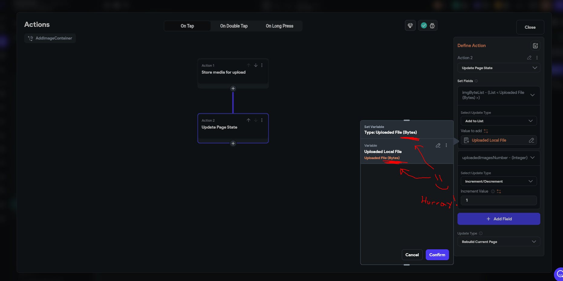This screenshot has height=281, width=563.
Task: Click the note icon beside Define Action
Action: coord(535,46)
